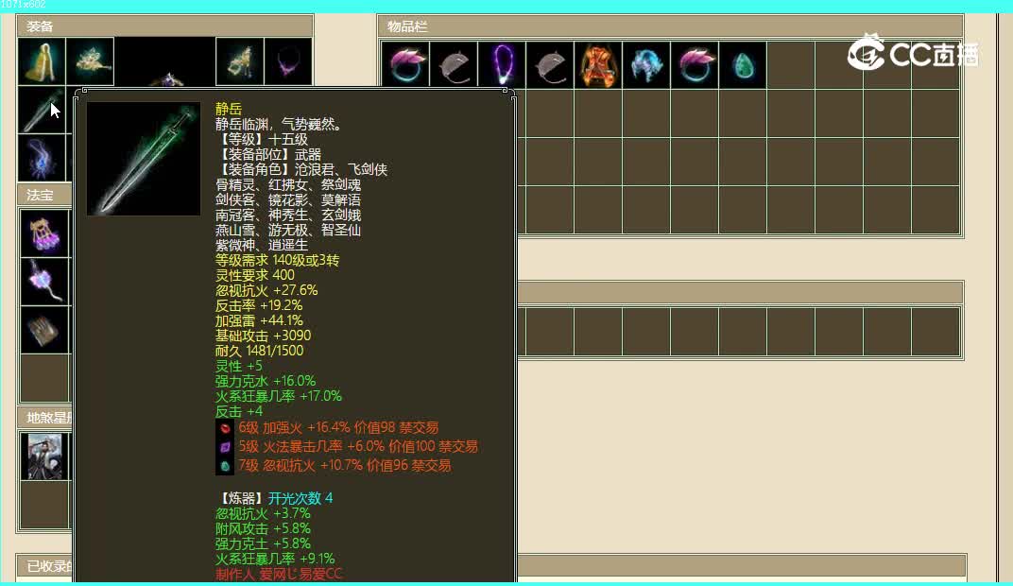Click the line 耐久 1481/1500
Viewport: 1013px width, 586px height.
pyautogui.click(x=259, y=351)
